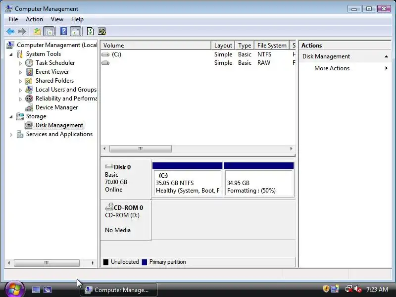Click More Actions in the Actions pane

[x=332, y=68]
